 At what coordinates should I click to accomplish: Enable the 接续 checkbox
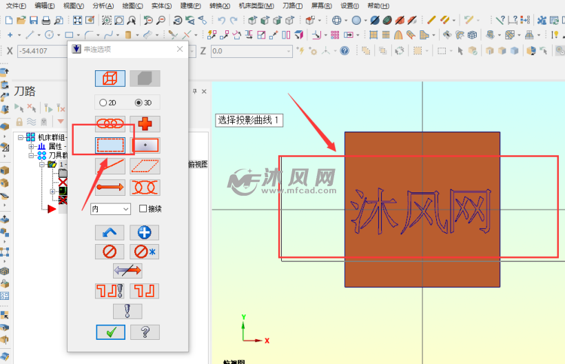[143, 209]
